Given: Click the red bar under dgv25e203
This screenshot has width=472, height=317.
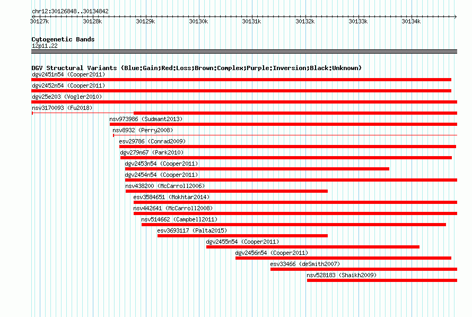Looking at the screenshot, I should pos(244,102).
